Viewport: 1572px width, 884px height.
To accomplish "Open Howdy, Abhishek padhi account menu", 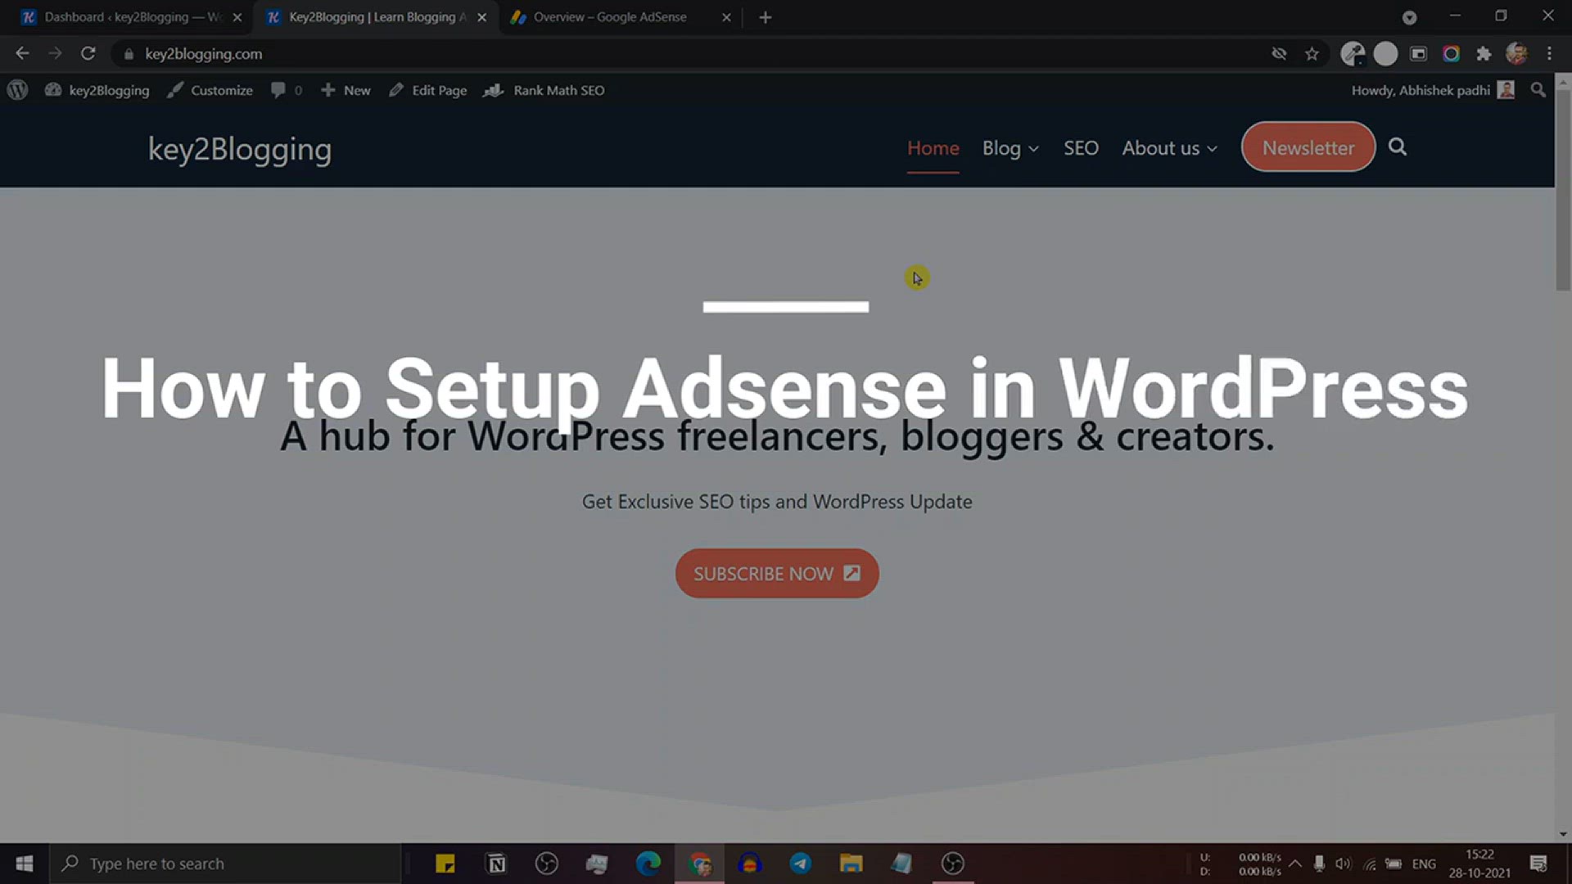I will pos(1433,90).
